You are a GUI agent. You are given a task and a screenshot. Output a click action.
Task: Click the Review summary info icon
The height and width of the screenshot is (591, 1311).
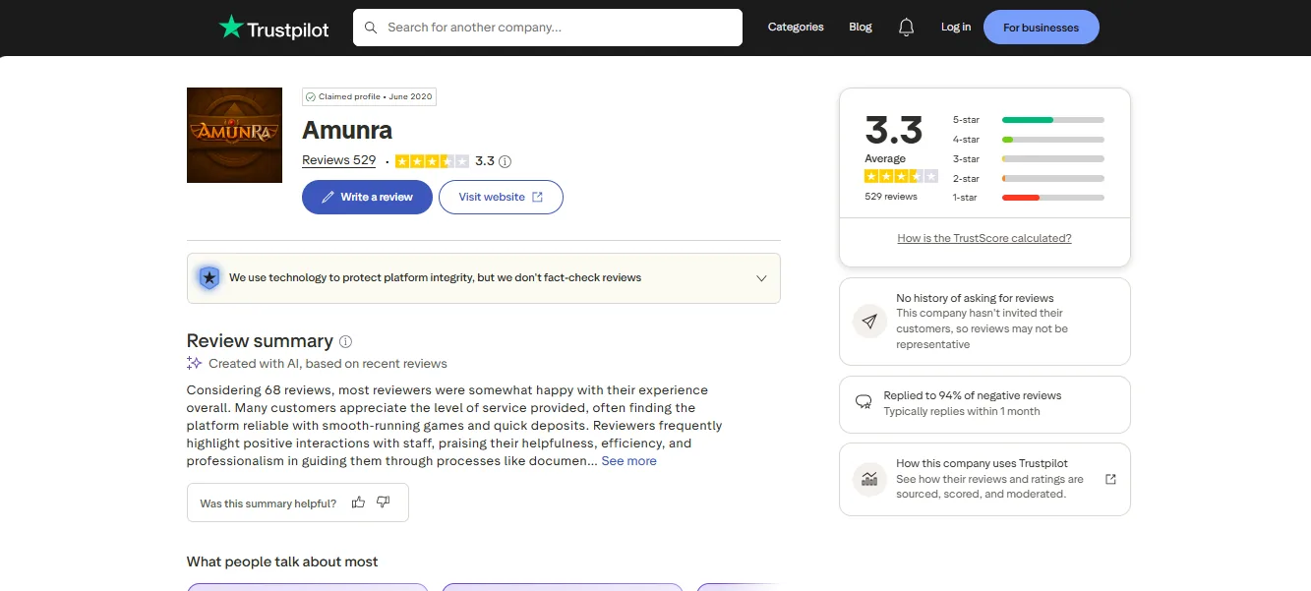[345, 342]
